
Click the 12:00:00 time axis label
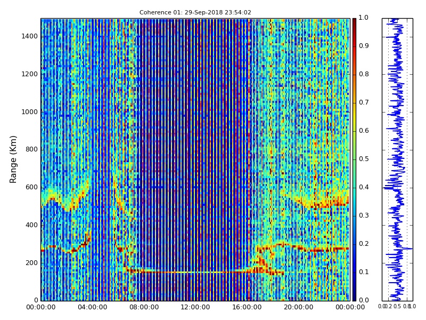tap(195, 307)
